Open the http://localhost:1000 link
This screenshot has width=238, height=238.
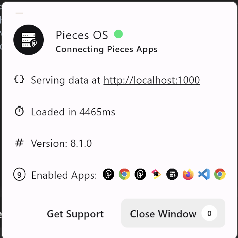click(152, 80)
